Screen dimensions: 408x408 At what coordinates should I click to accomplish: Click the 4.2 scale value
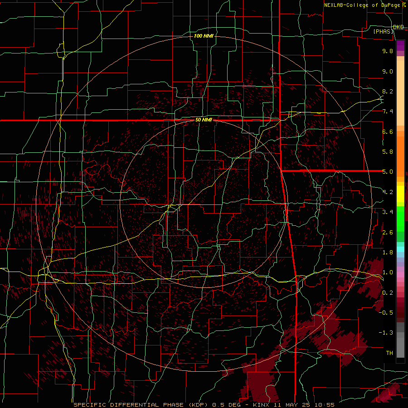[388, 192]
